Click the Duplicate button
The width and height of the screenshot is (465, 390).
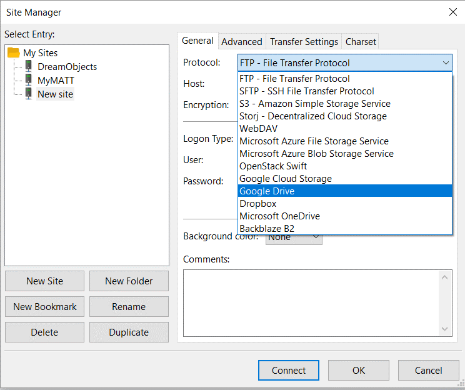129,332
